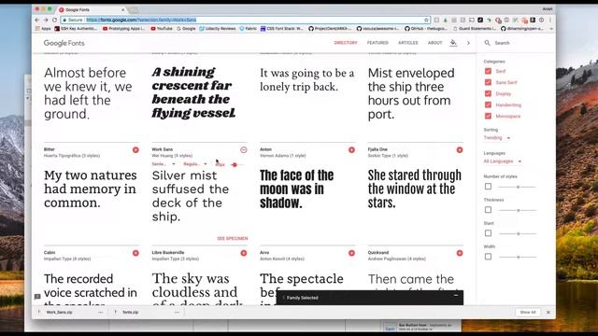Adjust the Work Sans font size slider
The width and height of the screenshot is (598, 336).
click(x=235, y=164)
